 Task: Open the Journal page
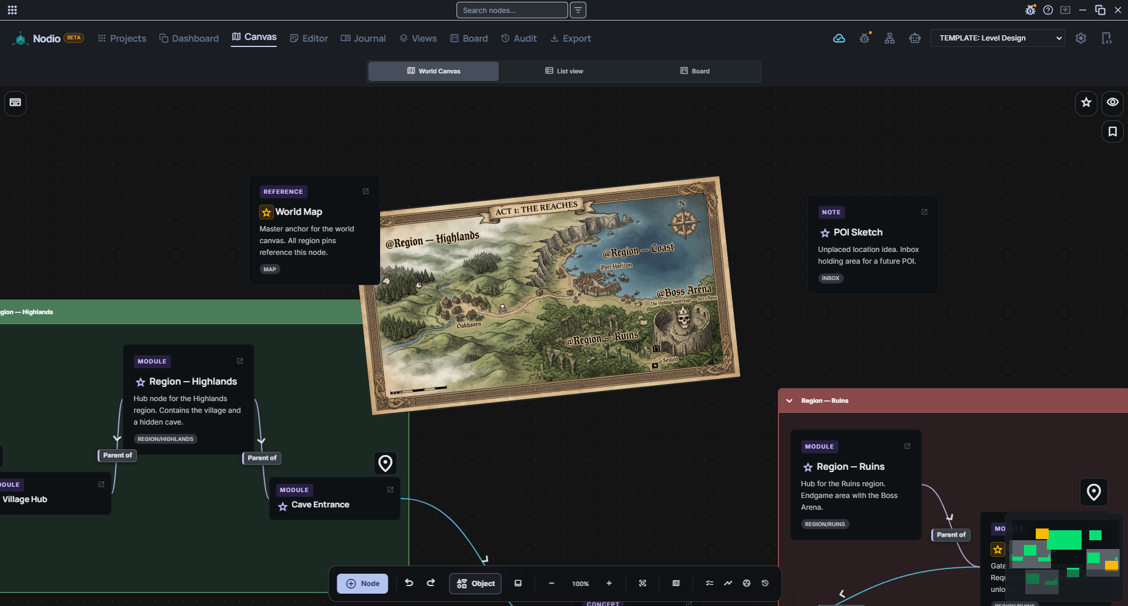363,38
